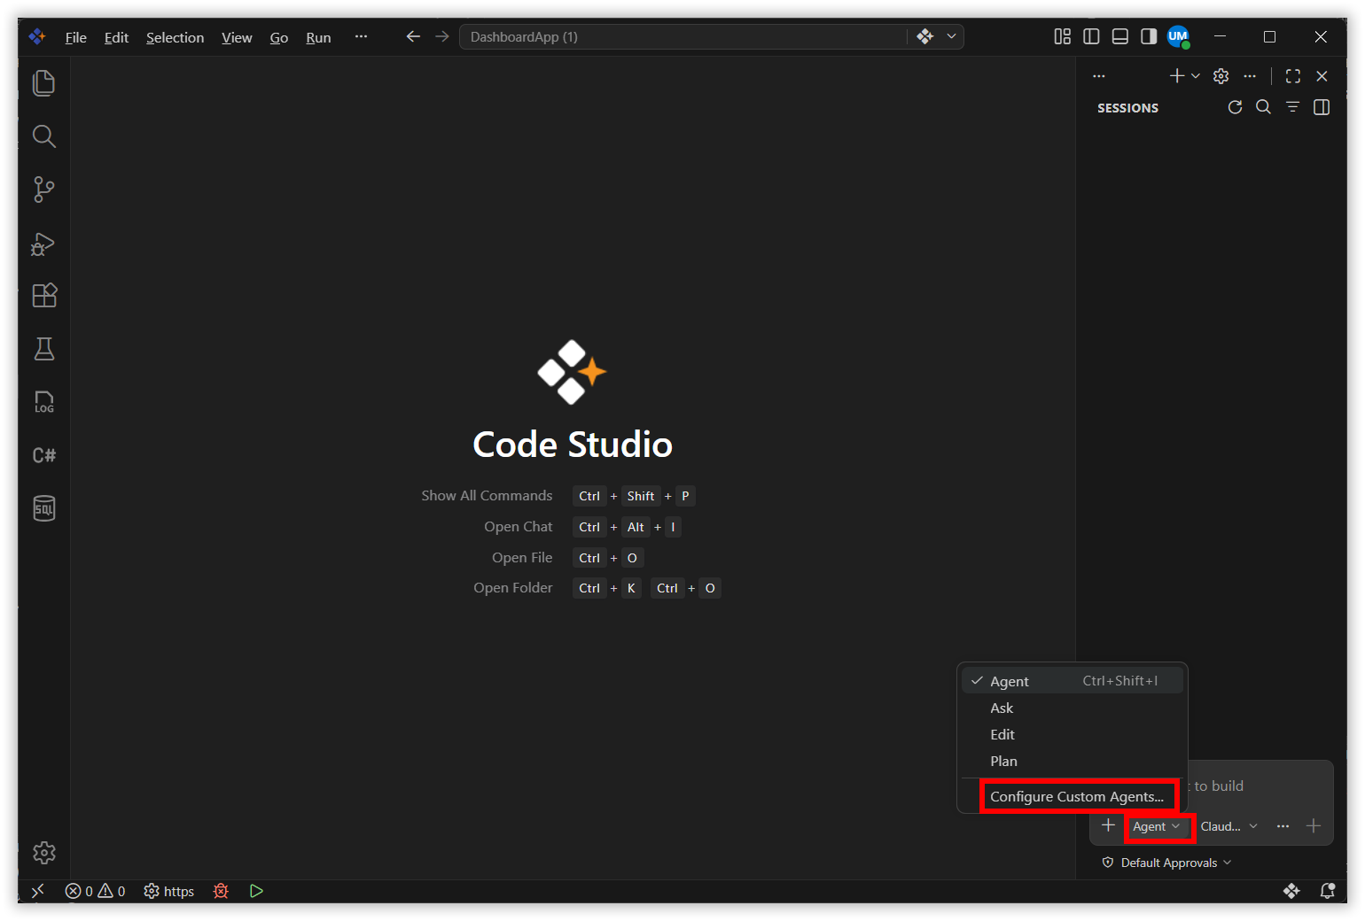Add context with plus left of Agent
The height and width of the screenshot is (921, 1365).
point(1108,825)
